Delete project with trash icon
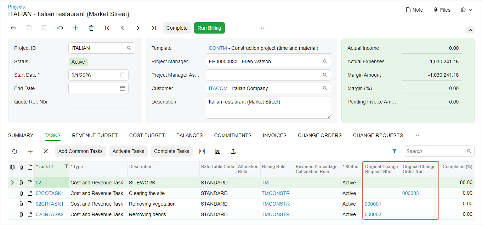 pos(91,28)
